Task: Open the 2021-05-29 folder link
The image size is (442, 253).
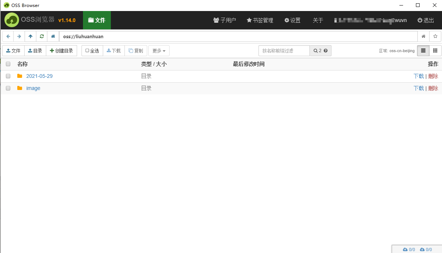Action: pos(39,76)
